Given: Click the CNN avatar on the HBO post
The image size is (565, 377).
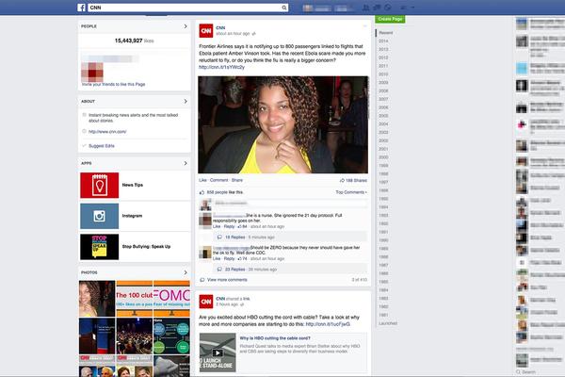Looking at the screenshot, I should point(205,302).
